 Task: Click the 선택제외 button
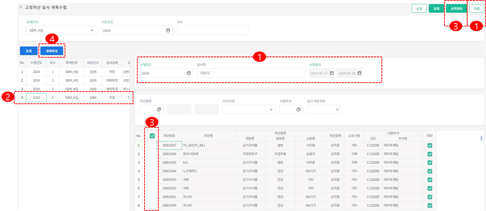456,8
